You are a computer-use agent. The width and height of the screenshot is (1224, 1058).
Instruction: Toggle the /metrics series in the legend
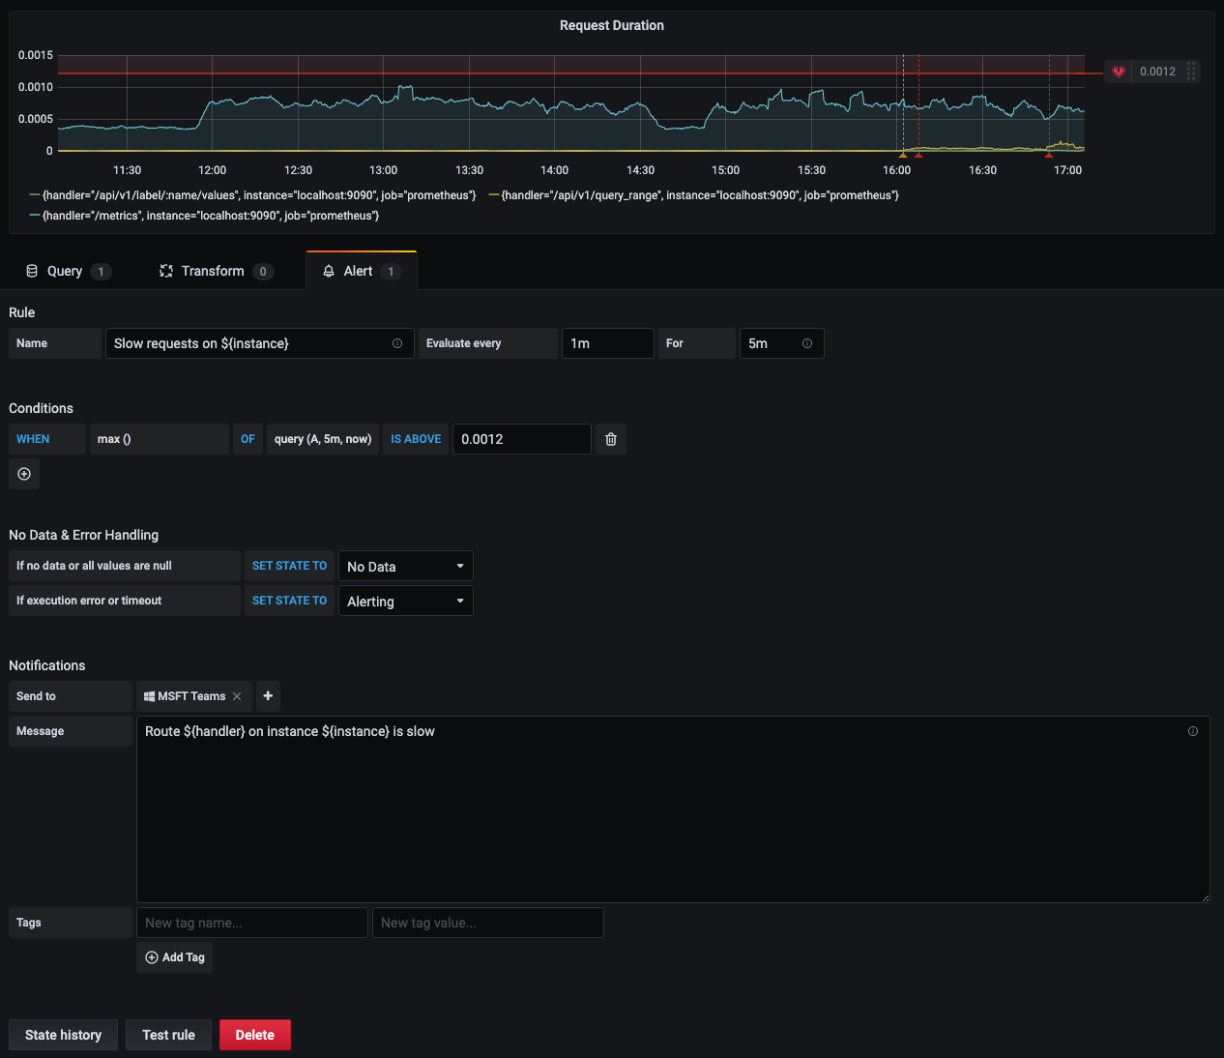click(208, 216)
